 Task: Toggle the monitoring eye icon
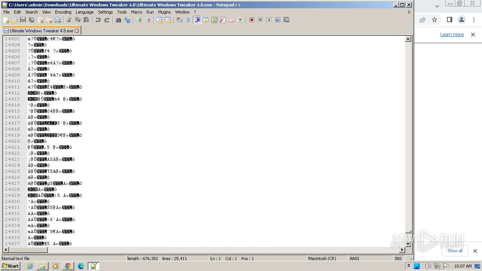[240, 20]
